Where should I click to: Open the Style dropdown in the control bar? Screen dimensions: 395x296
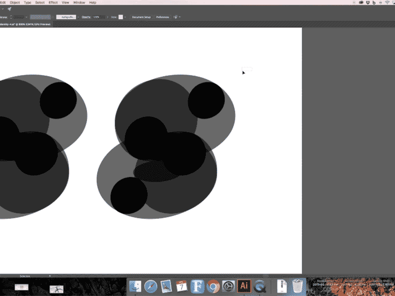(125, 17)
